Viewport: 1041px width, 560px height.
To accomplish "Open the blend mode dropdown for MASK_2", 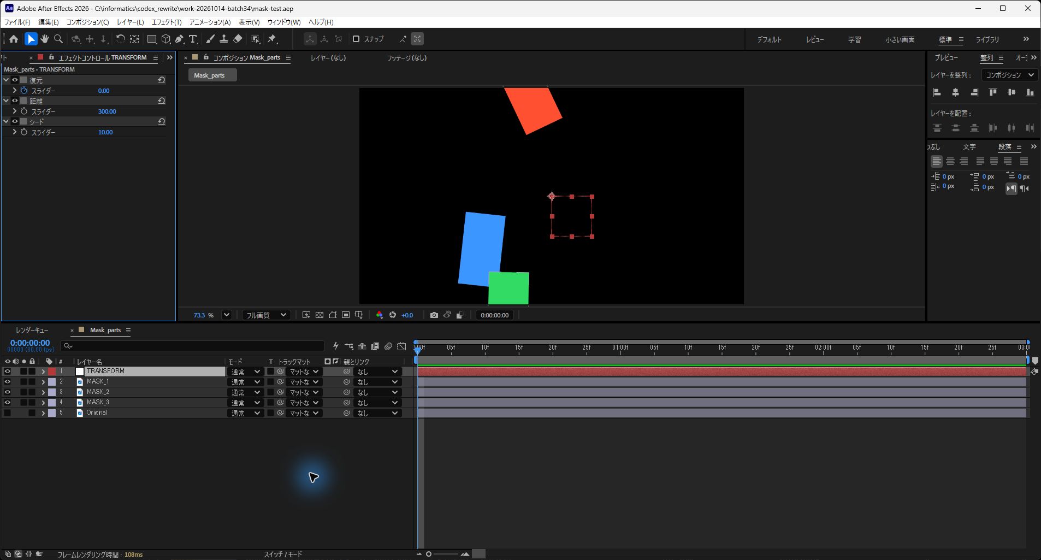I will click(245, 392).
